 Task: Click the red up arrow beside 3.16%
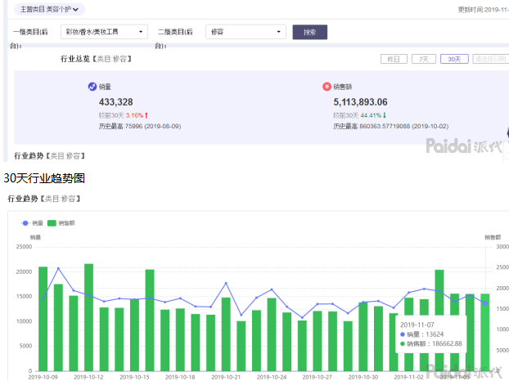146,115
